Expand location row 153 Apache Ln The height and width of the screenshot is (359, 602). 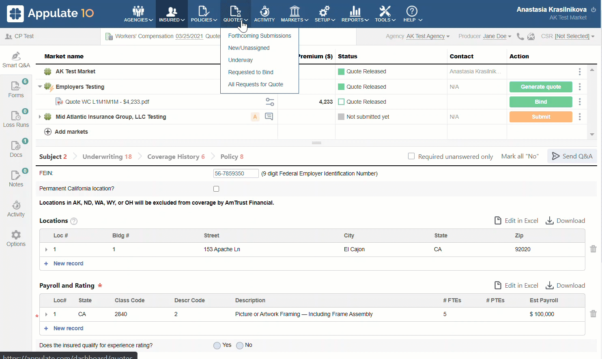coord(46,250)
